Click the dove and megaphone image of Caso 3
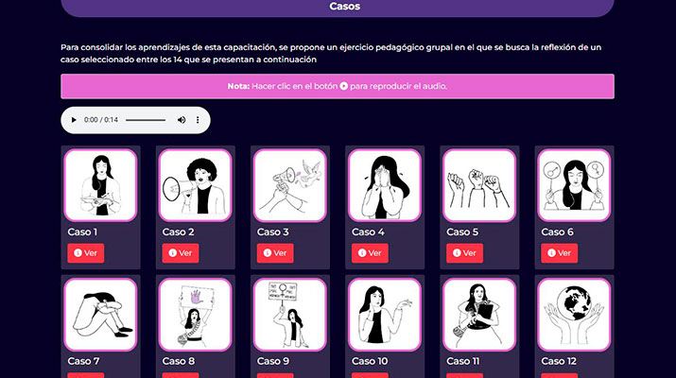 290,185
